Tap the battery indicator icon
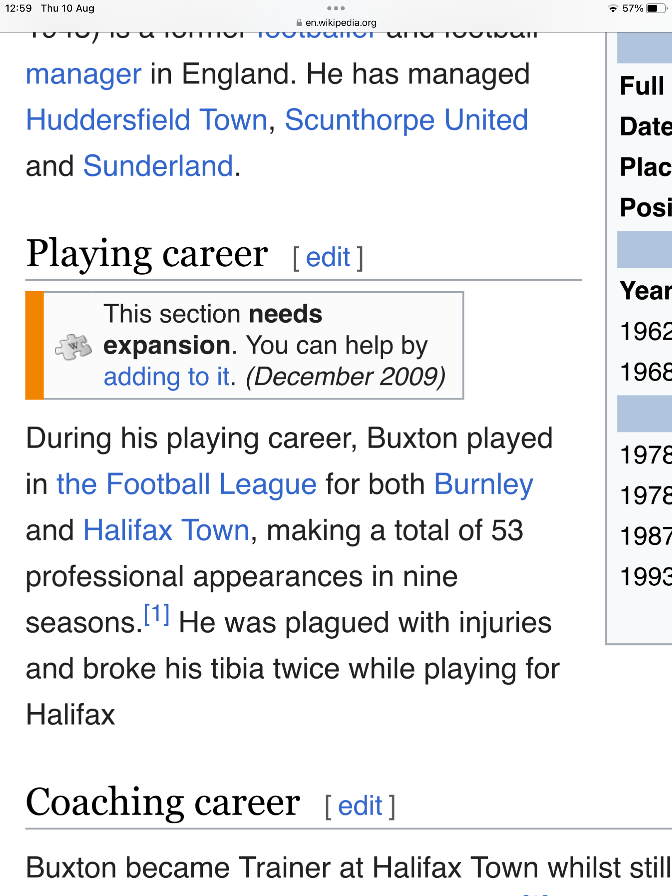This screenshot has width=672, height=896. 655,9
